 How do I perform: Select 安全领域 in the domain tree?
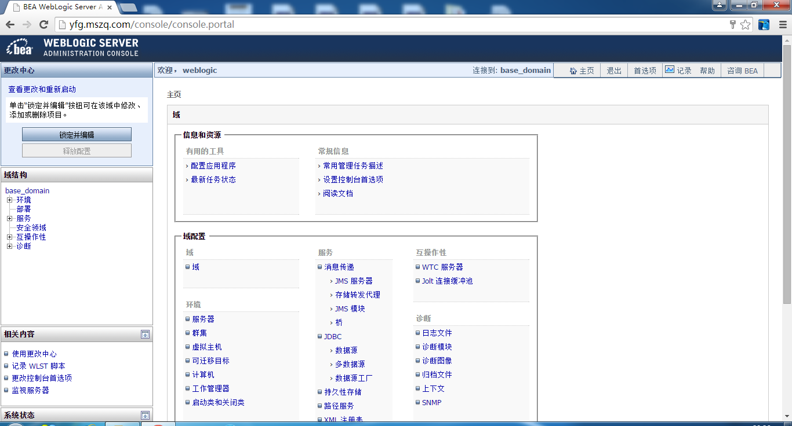click(31, 227)
